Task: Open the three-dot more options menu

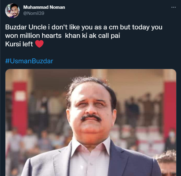Action: [x=173, y=7]
